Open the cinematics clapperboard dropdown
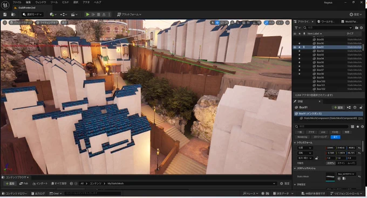 tap(74, 15)
